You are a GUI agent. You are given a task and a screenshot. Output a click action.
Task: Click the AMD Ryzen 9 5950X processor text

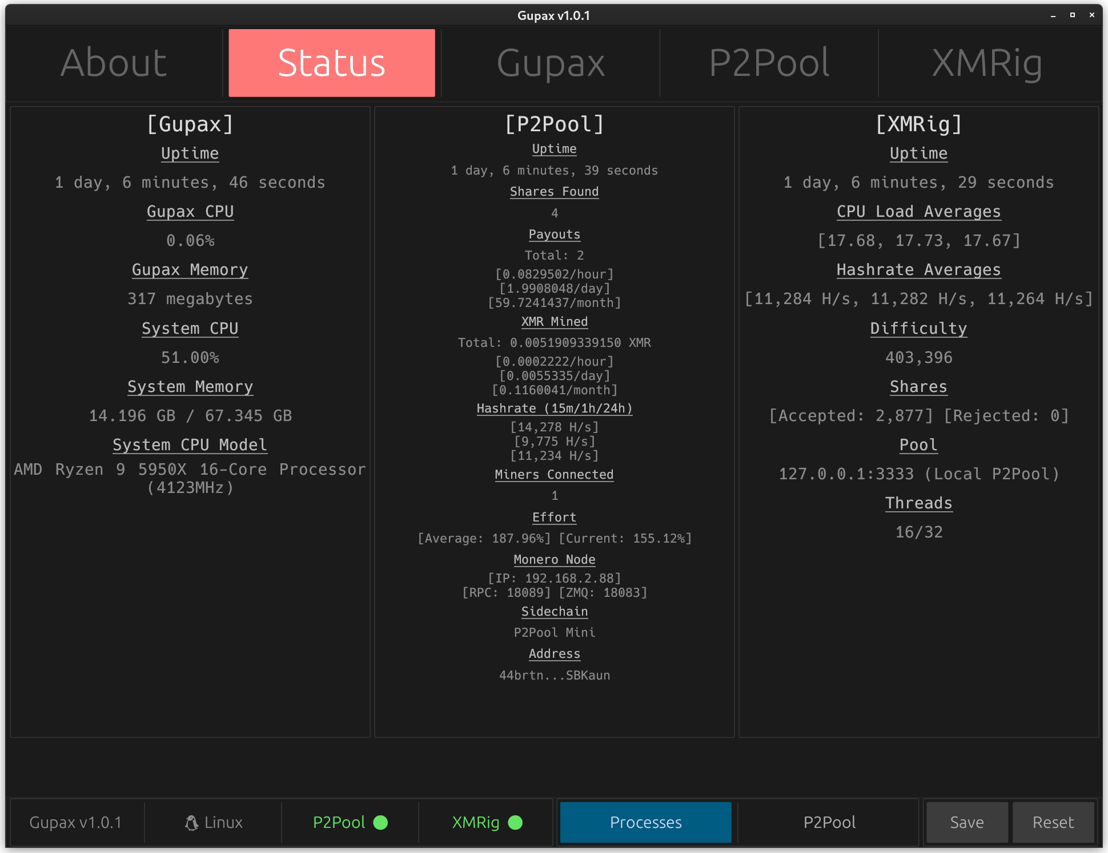point(190,478)
